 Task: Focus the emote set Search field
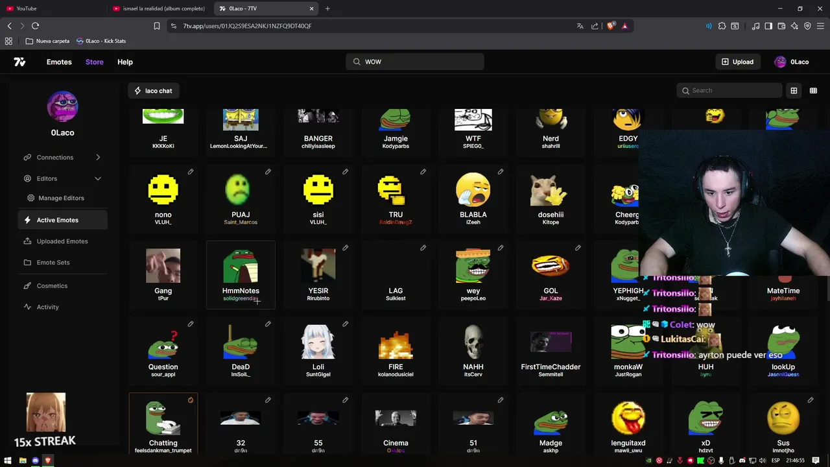click(729, 90)
